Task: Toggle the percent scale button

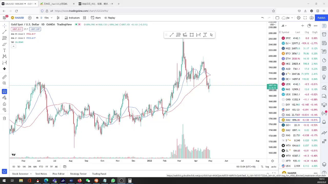Action: click(x=262, y=167)
